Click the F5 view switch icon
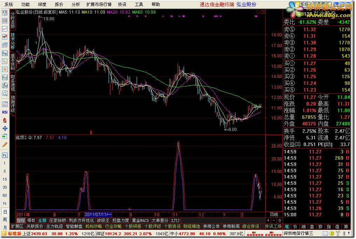The height and width of the screenshot is (239, 356). (5, 155)
